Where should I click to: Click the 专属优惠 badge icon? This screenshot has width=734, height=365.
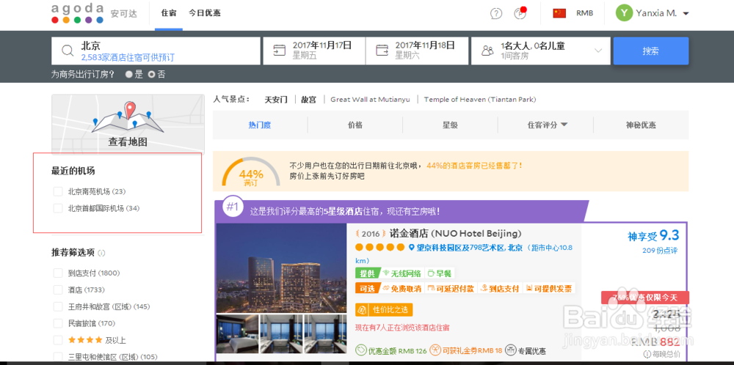pos(511,350)
